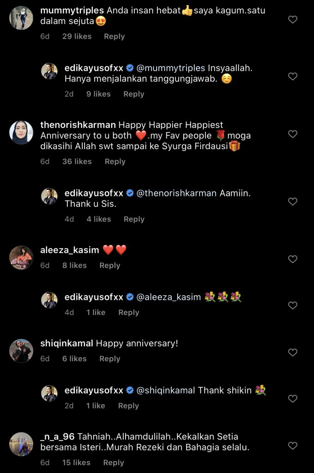Like the _n_a_96 Tahniah comment
314x473 pixels.
[x=292, y=446]
